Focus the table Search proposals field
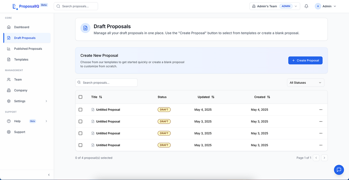This screenshot has height=180, width=349. (109, 83)
